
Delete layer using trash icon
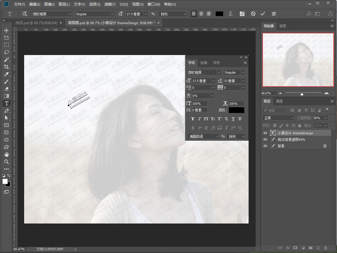325,248
